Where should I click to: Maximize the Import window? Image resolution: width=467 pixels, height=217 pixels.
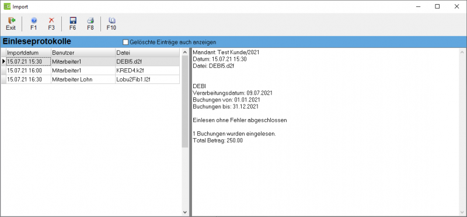point(437,6)
